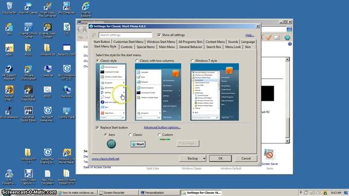The image size is (349, 196).
Task: Open the Blio desktop shortcut
Action: (x=9, y=29)
